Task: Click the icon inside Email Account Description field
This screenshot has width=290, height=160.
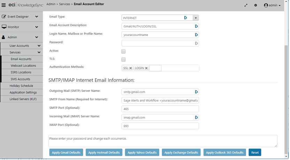Action: [196, 26]
